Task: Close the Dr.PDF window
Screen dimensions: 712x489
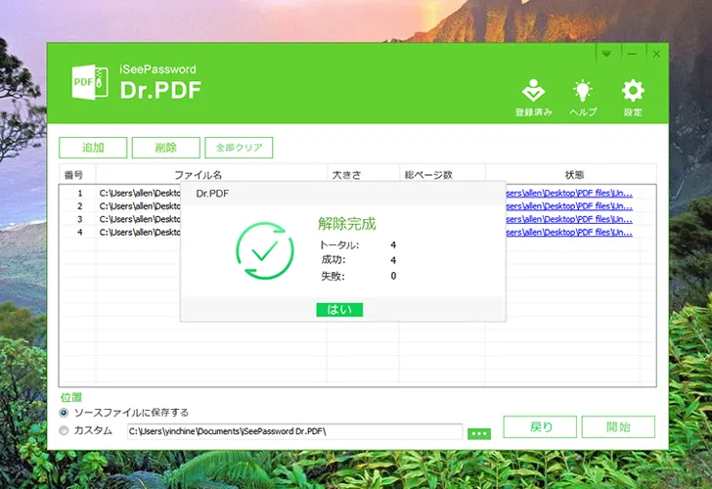Action: point(656,54)
